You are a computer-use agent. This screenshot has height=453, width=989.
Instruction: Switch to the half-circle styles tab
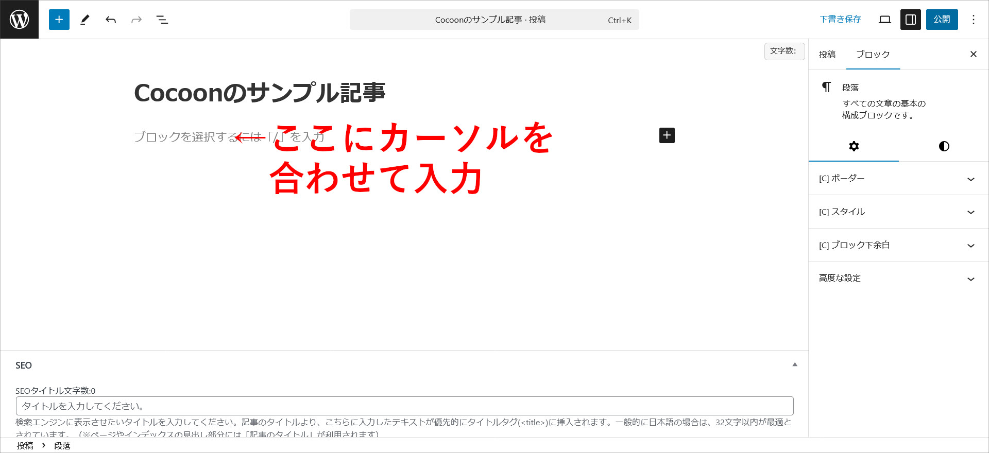944,146
